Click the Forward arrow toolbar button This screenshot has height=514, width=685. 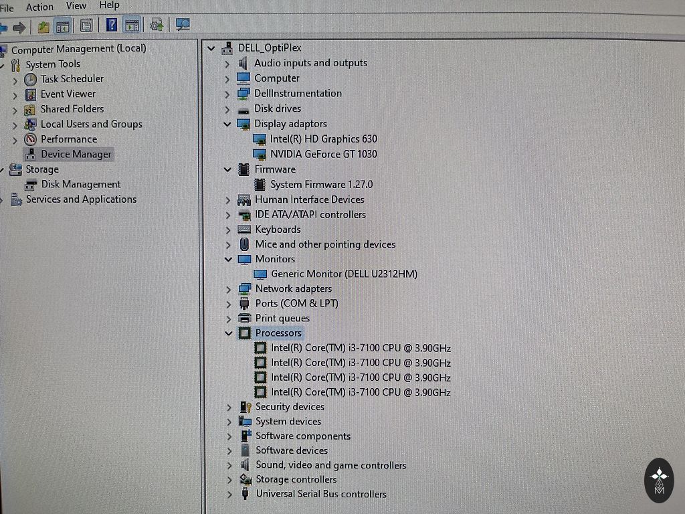point(19,28)
